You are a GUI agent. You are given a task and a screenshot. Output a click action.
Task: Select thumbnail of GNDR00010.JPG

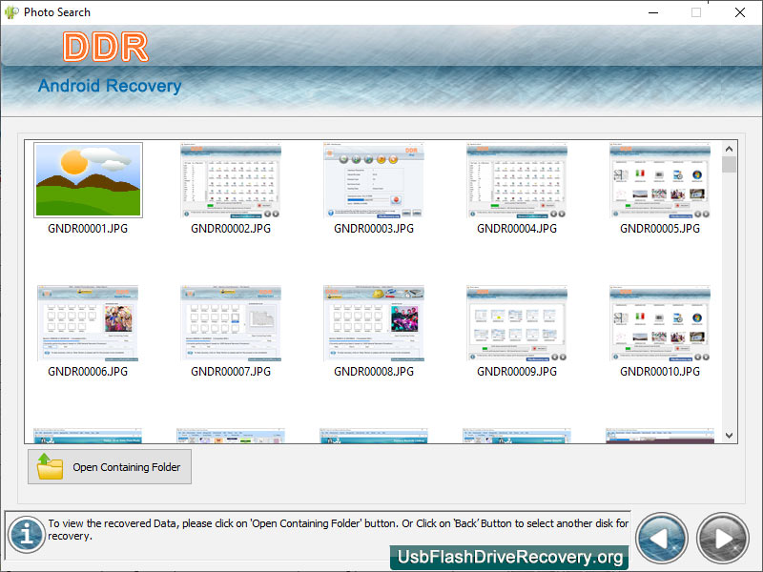coord(660,323)
